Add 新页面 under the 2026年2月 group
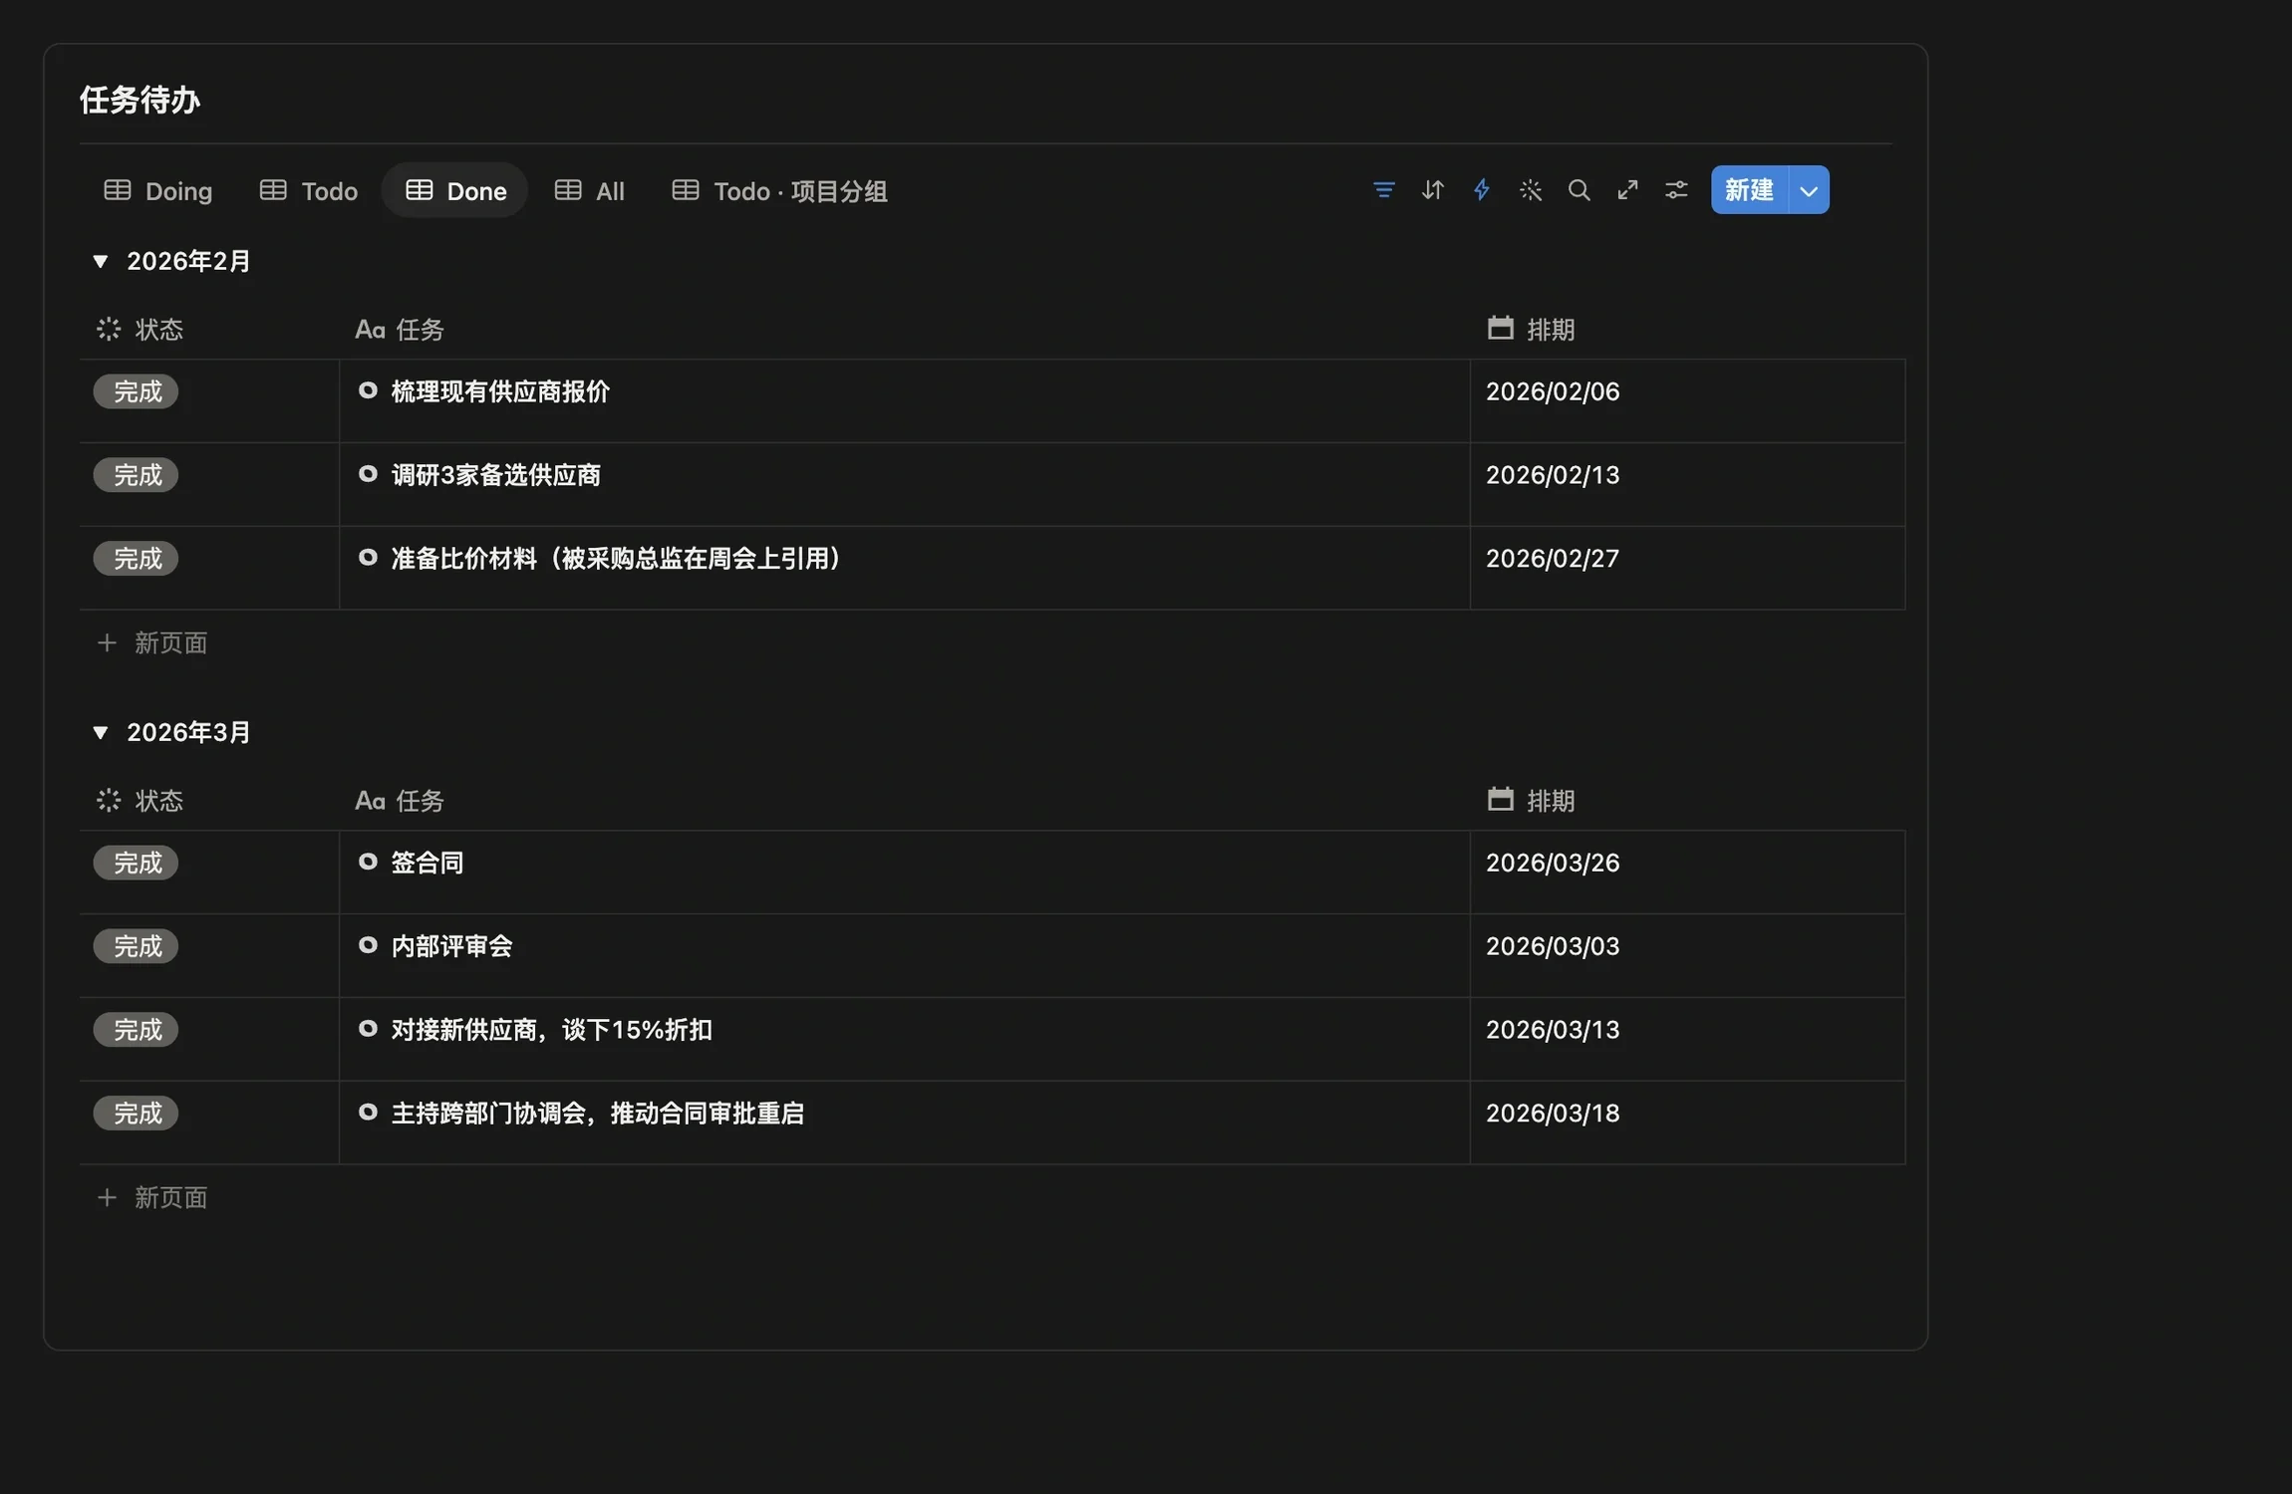This screenshot has width=2292, height=1494. tap(152, 642)
